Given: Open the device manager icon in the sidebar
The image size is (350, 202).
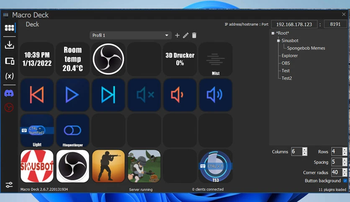Looking at the screenshot, I should pyautogui.click(x=10, y=61).
